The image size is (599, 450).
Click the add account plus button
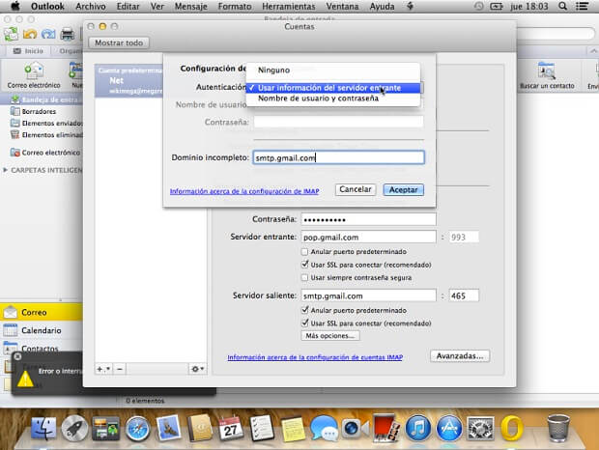103,369
